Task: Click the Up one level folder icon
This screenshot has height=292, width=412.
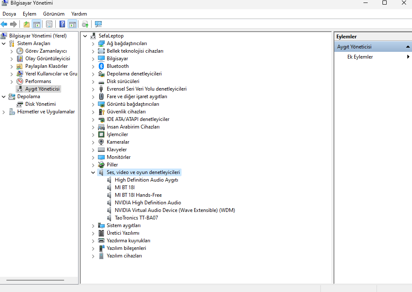Action: pyautogui.click(x=27, y=24)
